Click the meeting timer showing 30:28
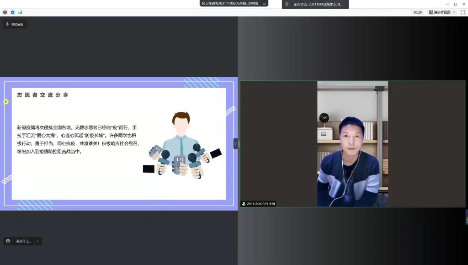The width and height of the screenshot is (468, 265). coord(417,12)
